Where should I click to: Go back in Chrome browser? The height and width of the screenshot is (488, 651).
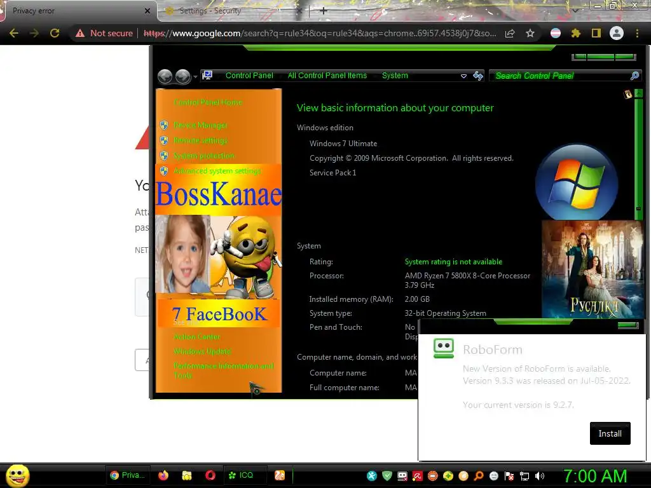click(14, 33)
